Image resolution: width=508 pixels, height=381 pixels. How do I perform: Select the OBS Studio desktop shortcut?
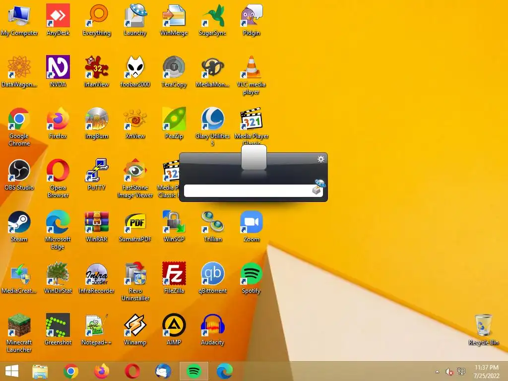point(19,175)
